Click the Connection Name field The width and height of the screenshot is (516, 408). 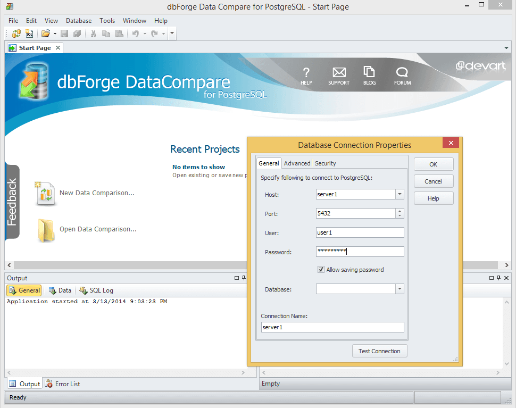332,327
